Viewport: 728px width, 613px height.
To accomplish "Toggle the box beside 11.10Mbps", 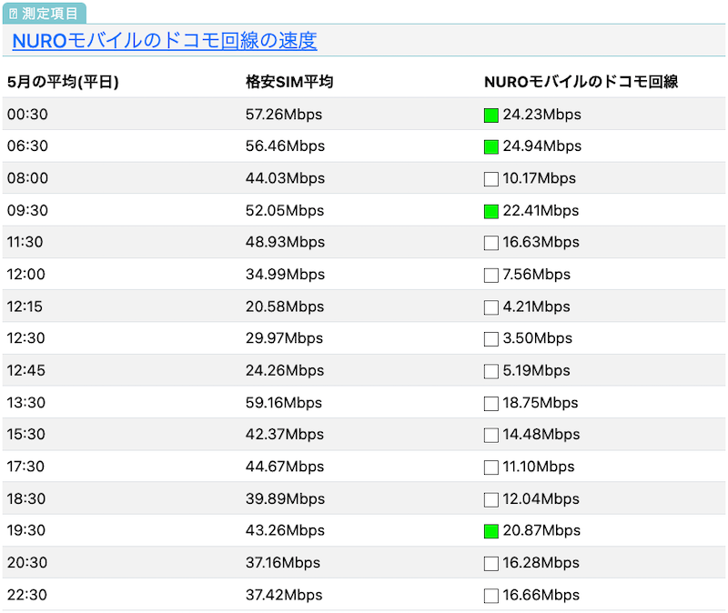I will 490,467.
